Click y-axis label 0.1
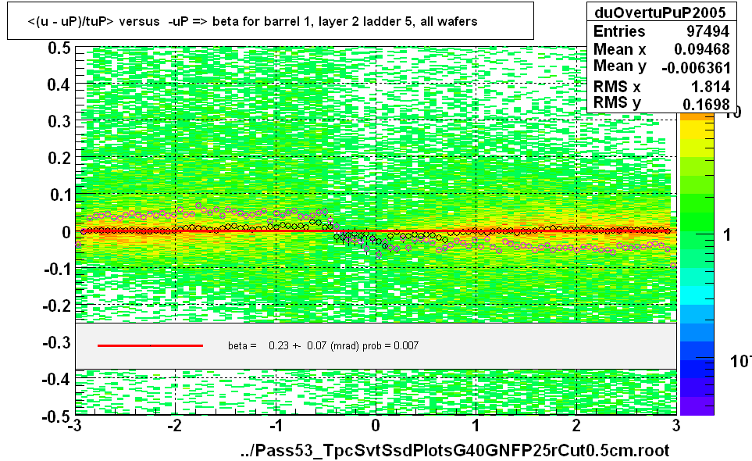 click(x=59, y=195)
